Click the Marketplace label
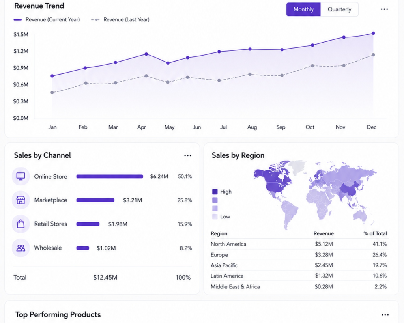This screenshot has height=323, width=404. (50, 200)
